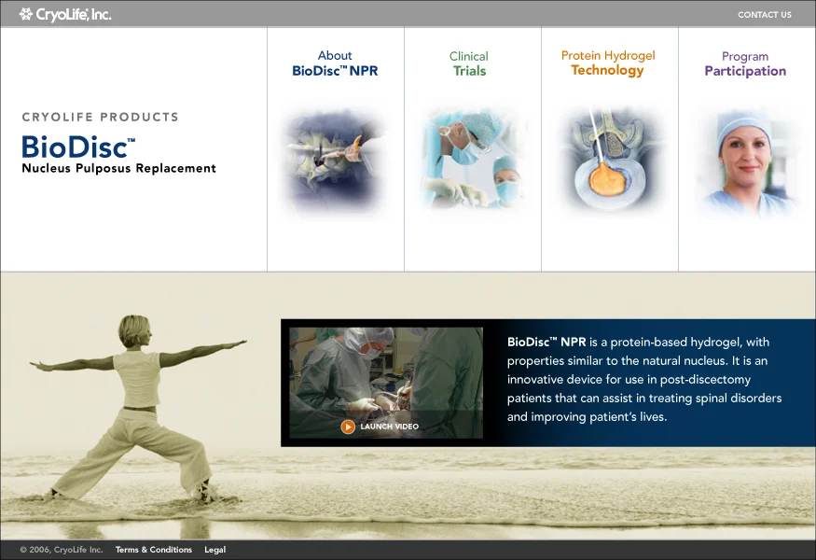Open the Legal link in footer
Viewport: 816px width, 560px height.
[x=214, y=550]
